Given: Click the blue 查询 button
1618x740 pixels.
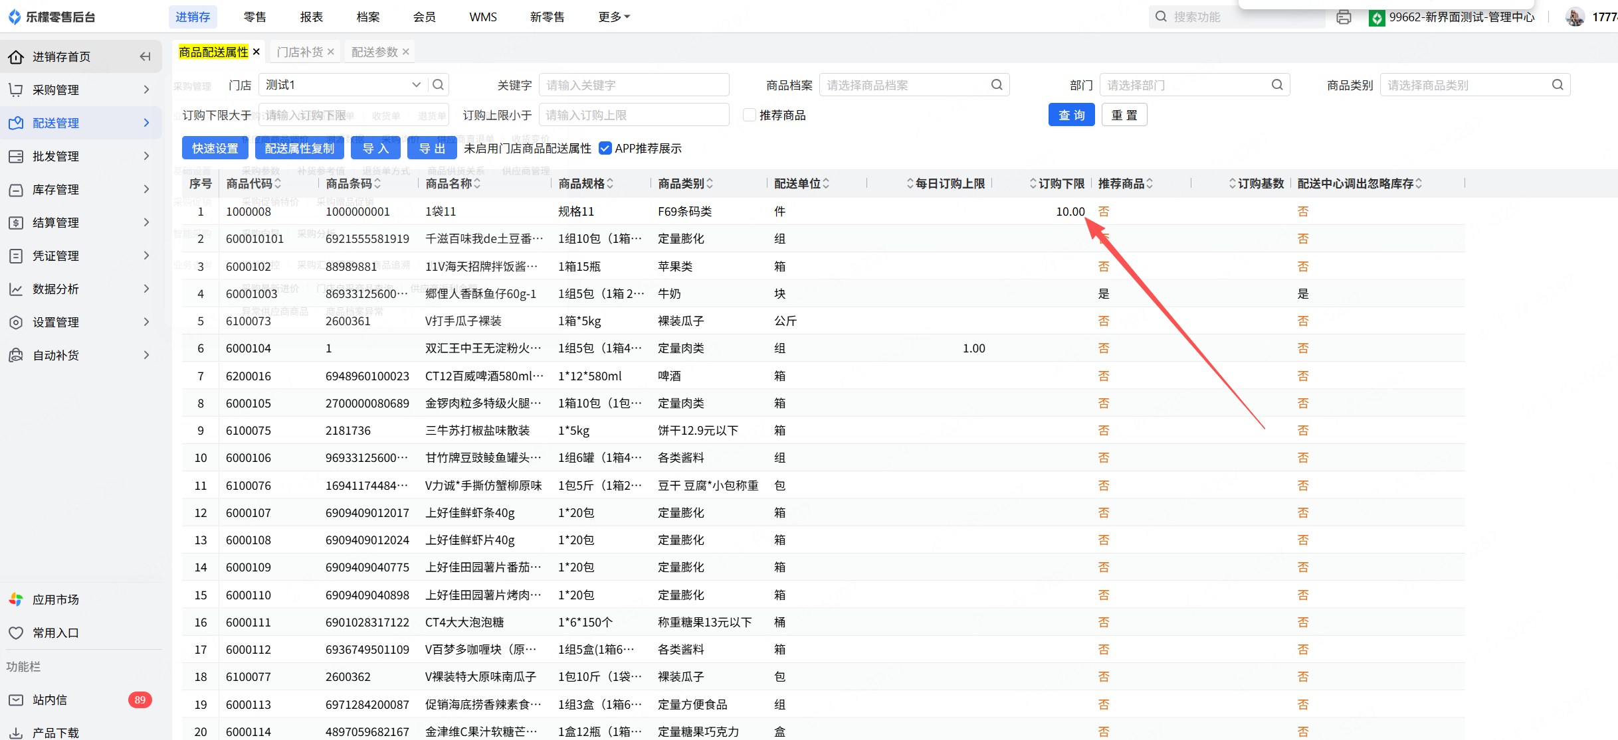Looking at the screenshot, I should coord(1071,115).
